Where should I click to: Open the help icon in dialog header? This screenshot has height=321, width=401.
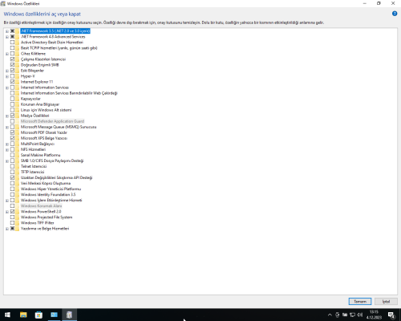click(395, 14)
